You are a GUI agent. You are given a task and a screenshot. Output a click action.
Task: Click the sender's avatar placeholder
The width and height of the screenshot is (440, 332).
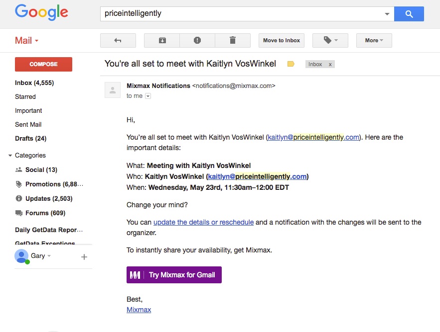coord(113,90)
